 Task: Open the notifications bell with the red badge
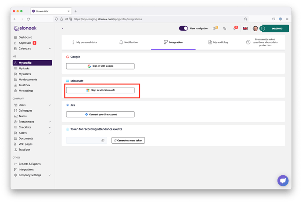pos(235,28)
